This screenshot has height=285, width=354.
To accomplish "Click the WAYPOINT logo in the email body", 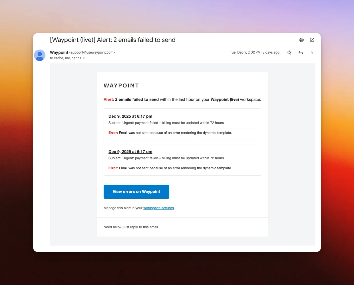I will click(x=121, y=85).
